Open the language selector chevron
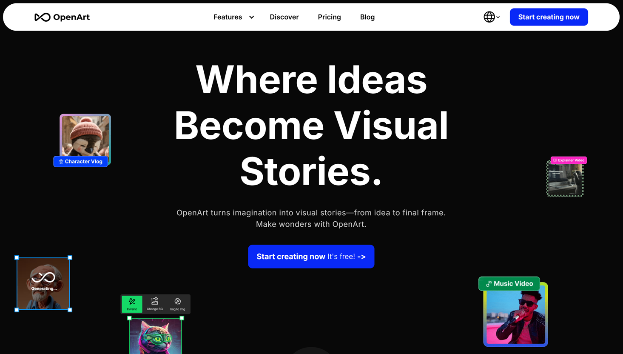Screen dimensions: 623x354 (x=497, y=17)
